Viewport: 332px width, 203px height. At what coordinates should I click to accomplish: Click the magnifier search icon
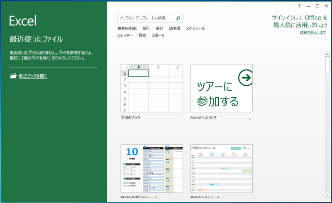click(x=178, y=18)
